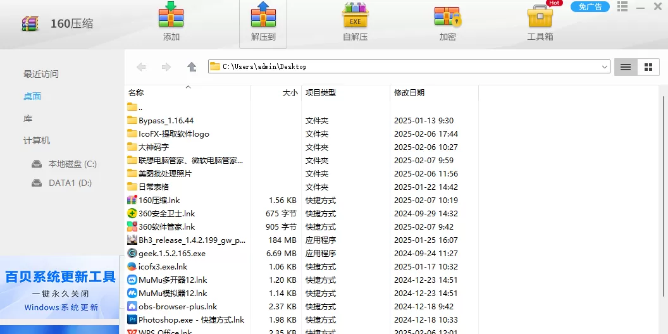Click the 160压缩 app logo
Screen dimensions: 668x334
[30, 23]
